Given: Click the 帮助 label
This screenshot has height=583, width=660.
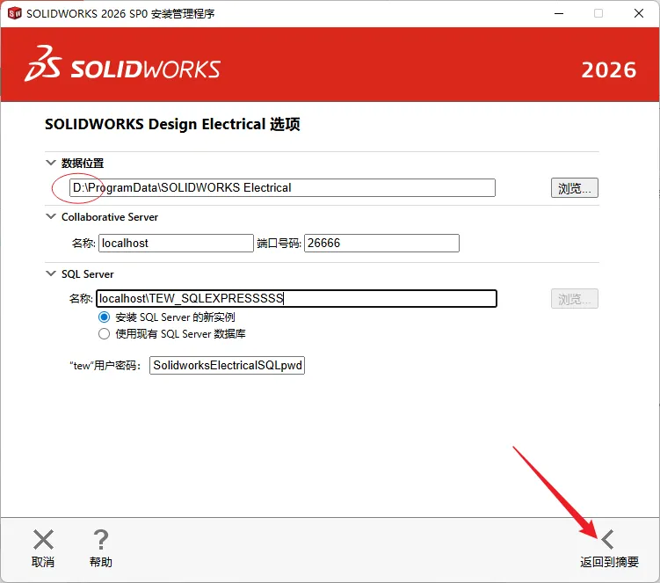Looking at the screenshot, I should [x=100, y=562].
